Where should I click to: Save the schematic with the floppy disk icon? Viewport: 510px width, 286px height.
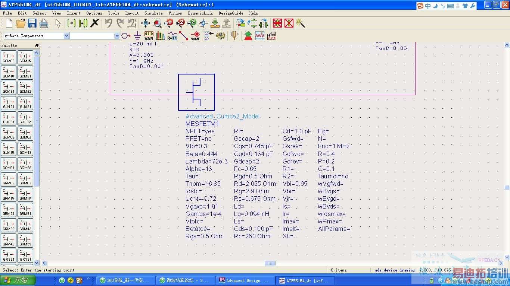click(32, 23)
